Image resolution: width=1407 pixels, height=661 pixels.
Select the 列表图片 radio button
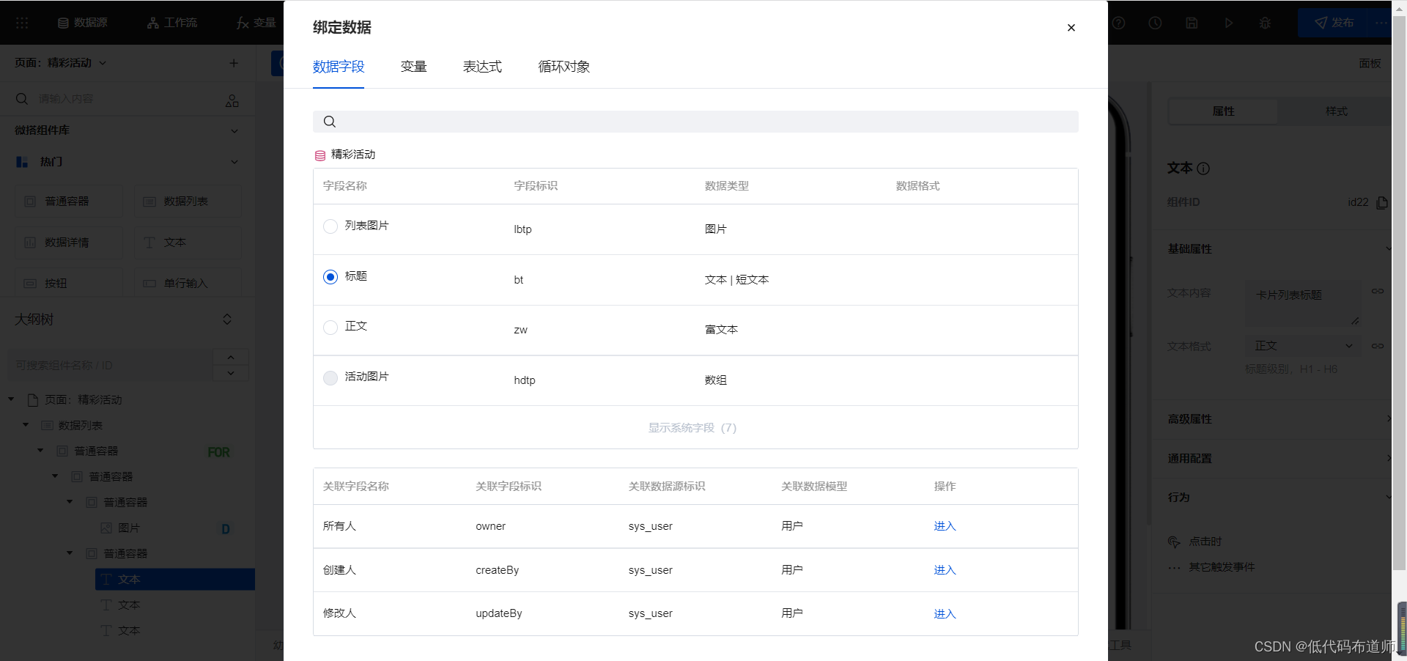coord(330,226)
